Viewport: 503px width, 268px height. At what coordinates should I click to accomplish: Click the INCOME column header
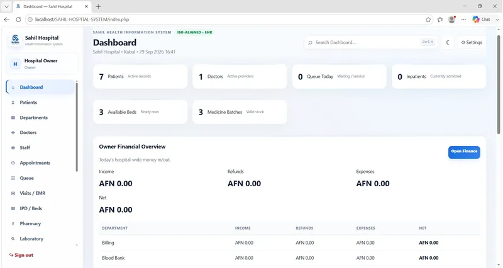(x=243, y=228)
